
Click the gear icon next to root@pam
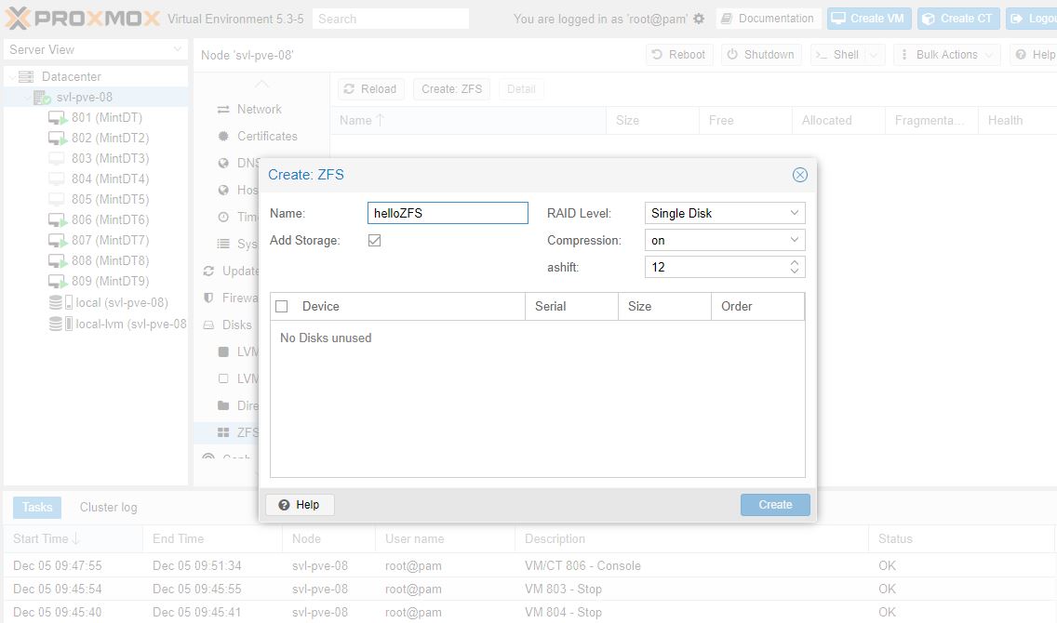(x=699, y=19)
